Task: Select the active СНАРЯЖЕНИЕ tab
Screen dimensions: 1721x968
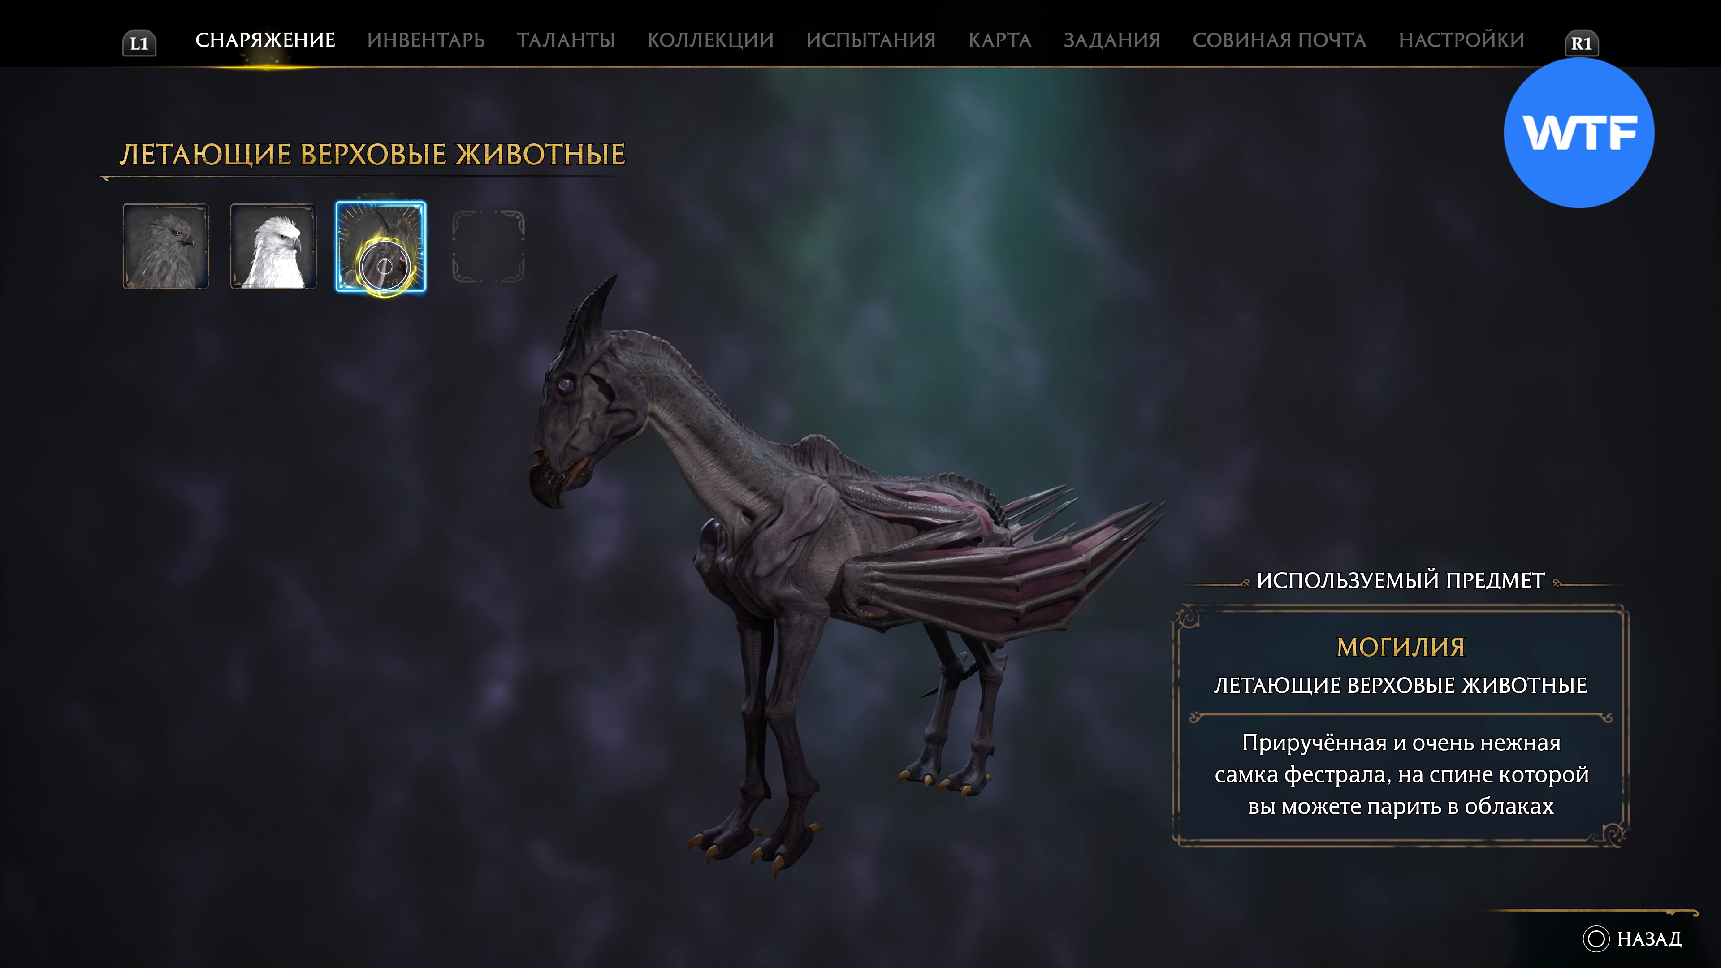Action: 265,40
